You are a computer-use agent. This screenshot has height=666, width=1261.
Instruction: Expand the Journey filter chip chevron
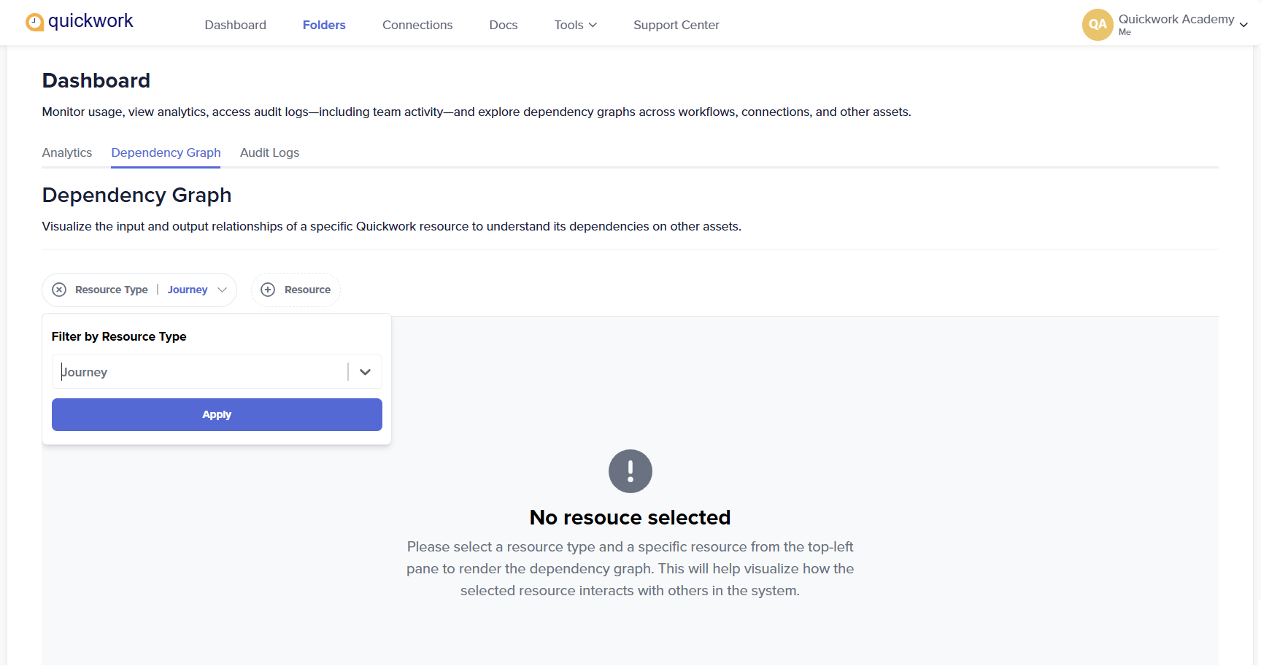pyautogui.click(x=223, y=290)
